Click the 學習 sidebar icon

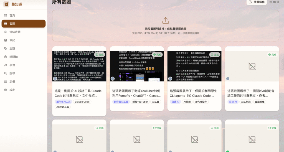pyautogui.click(x=6, y=65)
